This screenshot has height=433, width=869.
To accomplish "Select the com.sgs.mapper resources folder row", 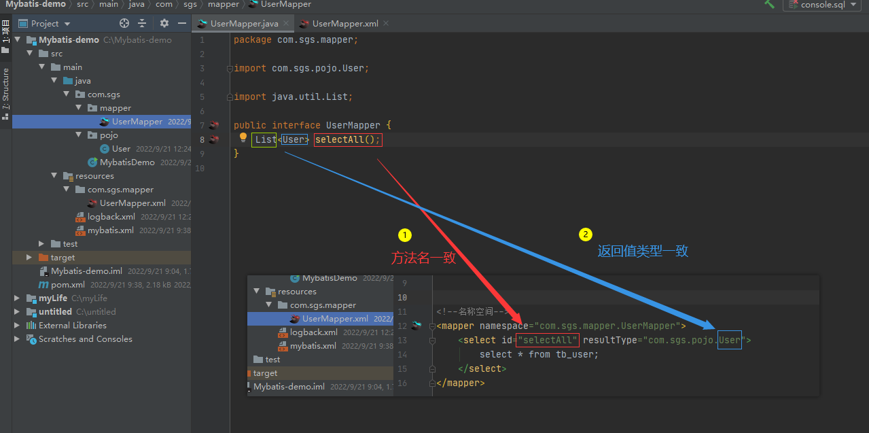I will click(101, 189).
